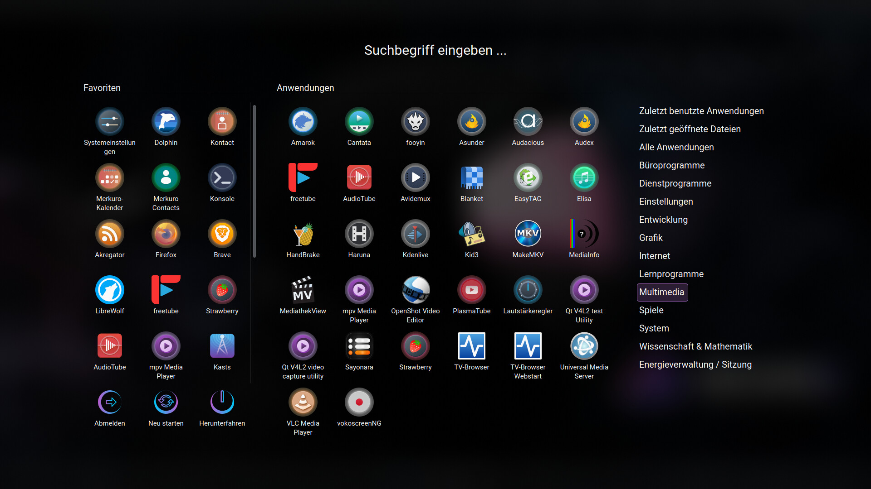Click the Suchbegriff eingeben search field

(x=435, y=50)
